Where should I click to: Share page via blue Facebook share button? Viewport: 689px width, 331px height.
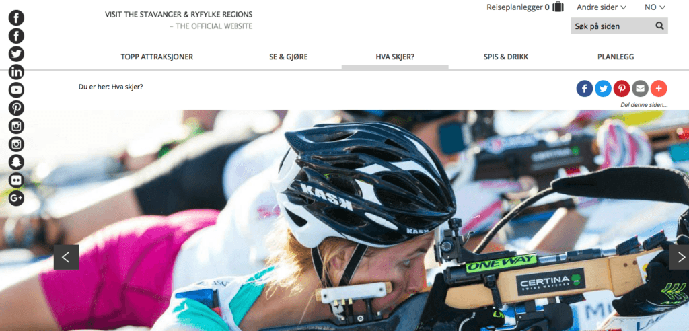coord(585,89)
